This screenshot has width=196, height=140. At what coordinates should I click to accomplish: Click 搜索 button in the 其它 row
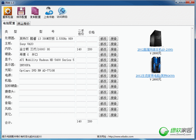[114, 115]
